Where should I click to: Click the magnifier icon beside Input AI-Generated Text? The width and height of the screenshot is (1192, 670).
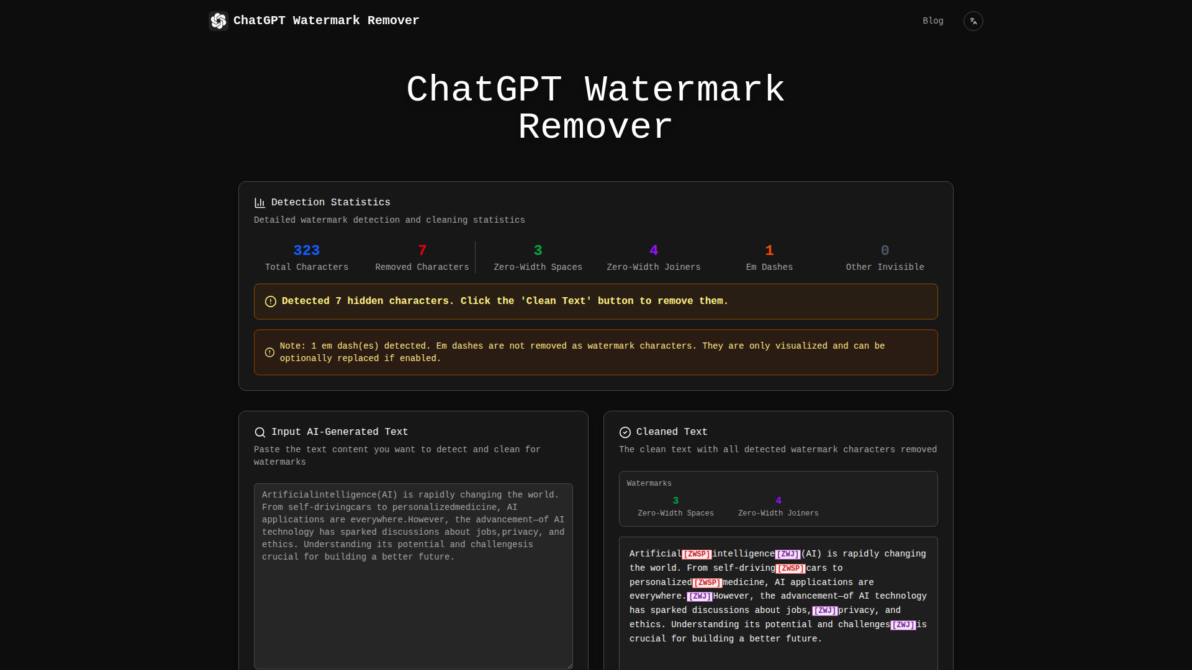coord(260,432)
